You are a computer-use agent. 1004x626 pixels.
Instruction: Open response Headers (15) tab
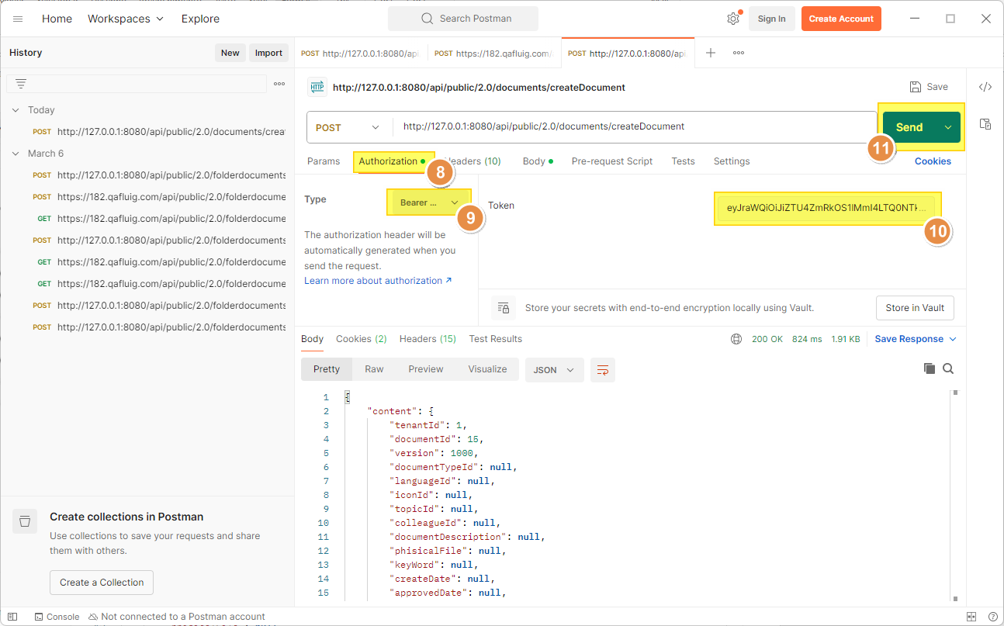click(x=428, y=339)
